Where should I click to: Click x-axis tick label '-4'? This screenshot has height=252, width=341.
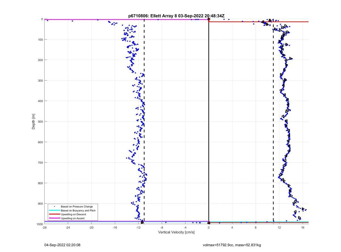[x=185, y=228]
